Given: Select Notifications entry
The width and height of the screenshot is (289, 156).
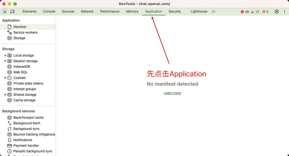Looking at the screenshot, I should [x=22, y=140].
